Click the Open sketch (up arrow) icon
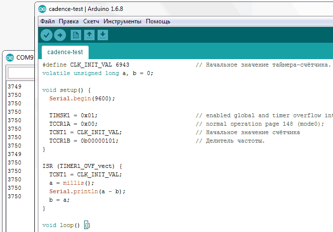 89,35
